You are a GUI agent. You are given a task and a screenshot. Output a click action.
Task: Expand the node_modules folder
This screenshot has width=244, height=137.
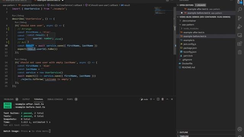tap(181, 29)
